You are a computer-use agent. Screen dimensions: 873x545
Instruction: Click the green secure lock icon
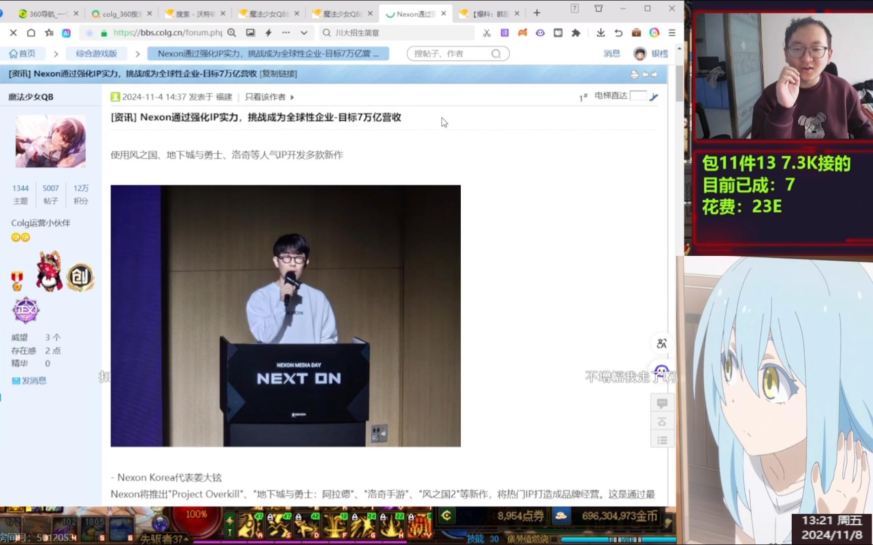click(x=104, y=33)
